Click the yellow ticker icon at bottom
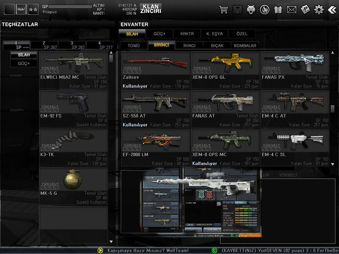Screen dimensions: 339x254 (100, 250)
